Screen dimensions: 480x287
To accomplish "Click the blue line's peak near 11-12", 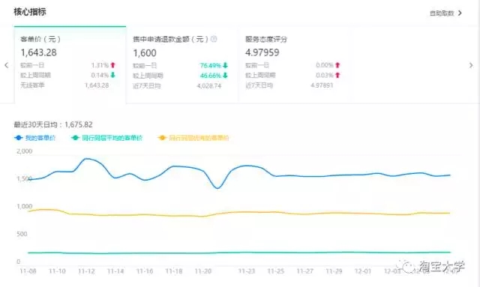I will (x=87, y=159).
